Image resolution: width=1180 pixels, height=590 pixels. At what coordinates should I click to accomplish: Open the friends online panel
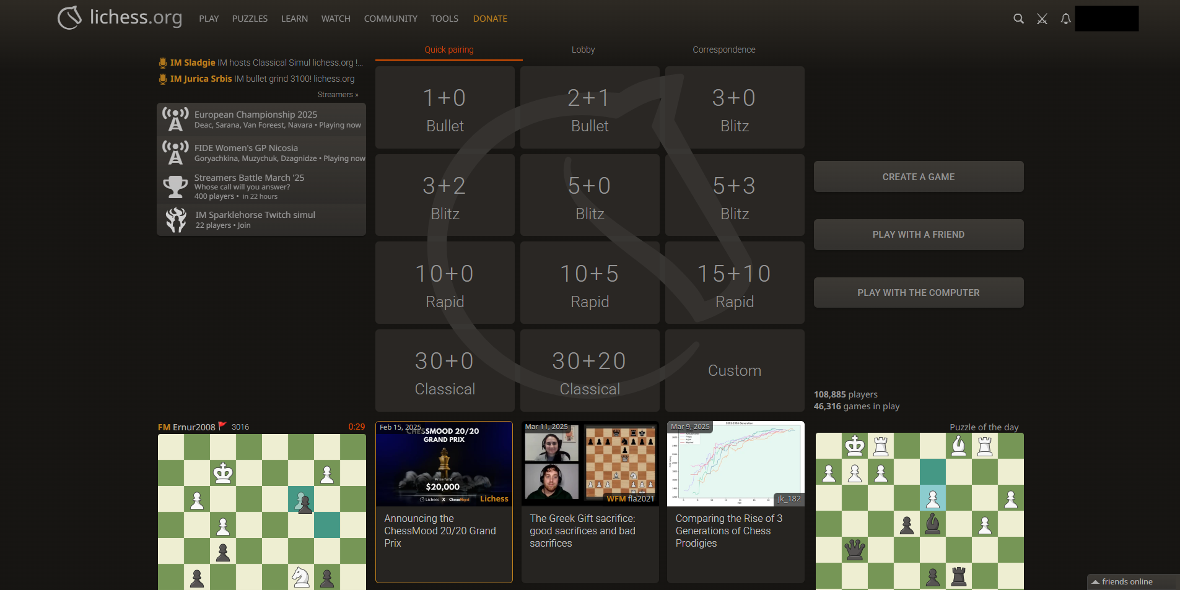(x=1134, y=582)
